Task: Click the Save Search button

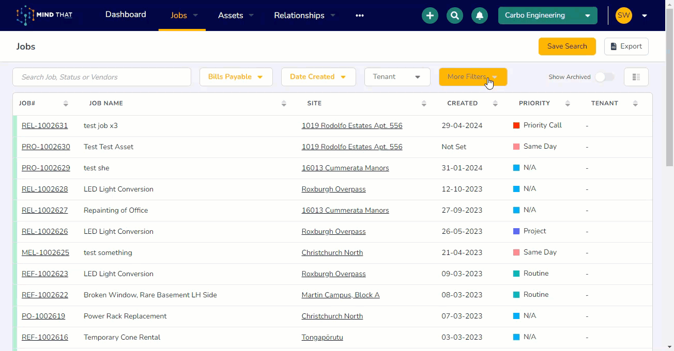Action: [x=567, y=46]
